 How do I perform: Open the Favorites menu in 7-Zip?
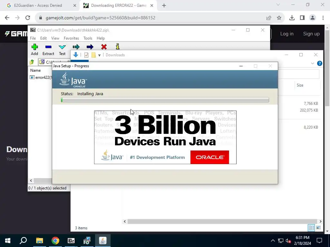[x=71, y=38]
